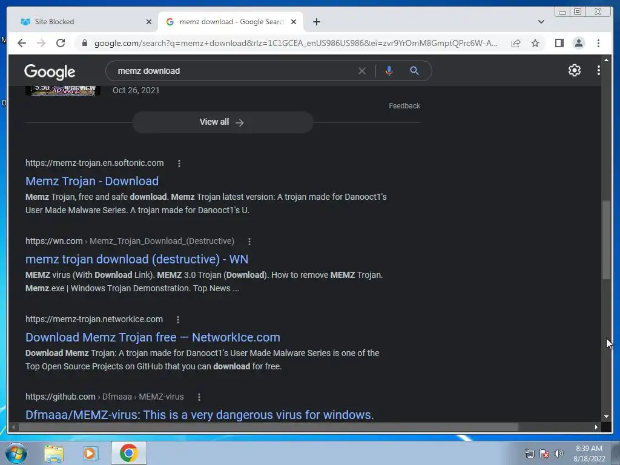Open the network tray icon
620x465 pixels.
click(529, 453)
